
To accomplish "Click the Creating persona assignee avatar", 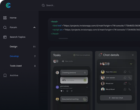I will point(57,73).
